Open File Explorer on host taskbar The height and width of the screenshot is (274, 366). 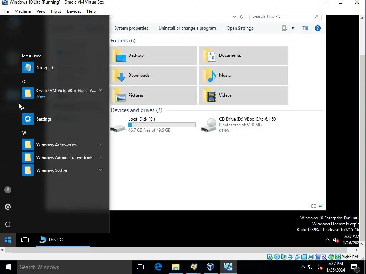(176, 267)
